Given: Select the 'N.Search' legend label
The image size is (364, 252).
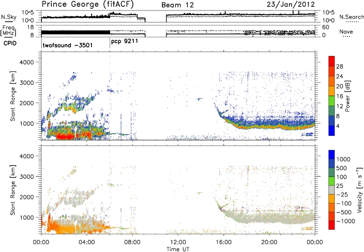Looking at the screenshot, I should coord(351,17).
